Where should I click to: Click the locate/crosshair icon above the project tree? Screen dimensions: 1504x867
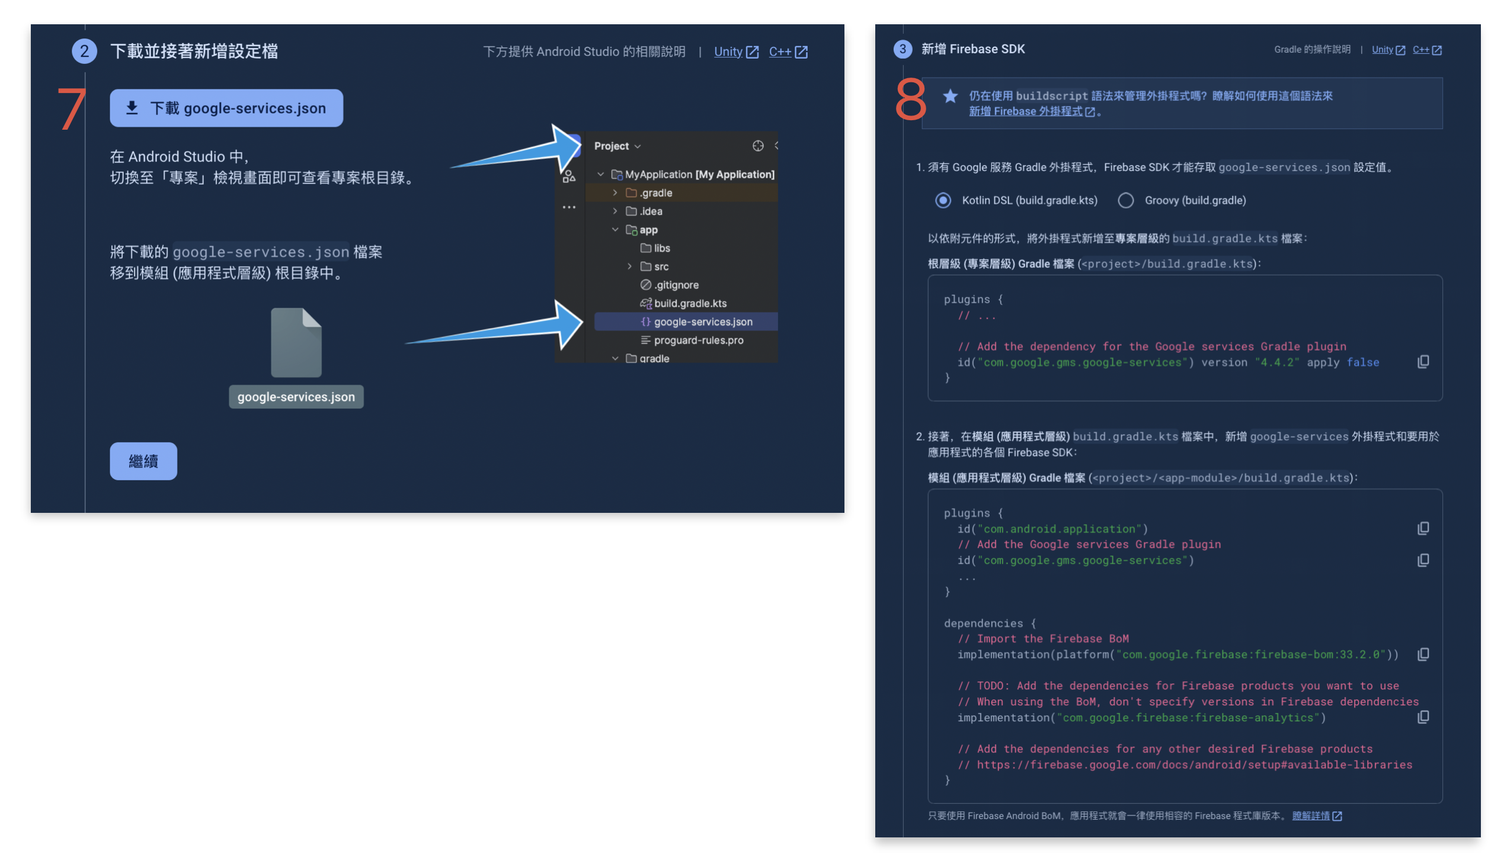pyautogui.click(x=758, y=145)
